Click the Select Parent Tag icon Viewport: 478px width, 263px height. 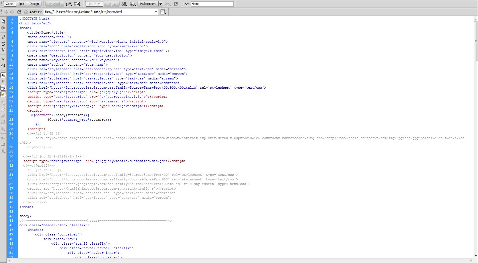pos(3,59)
